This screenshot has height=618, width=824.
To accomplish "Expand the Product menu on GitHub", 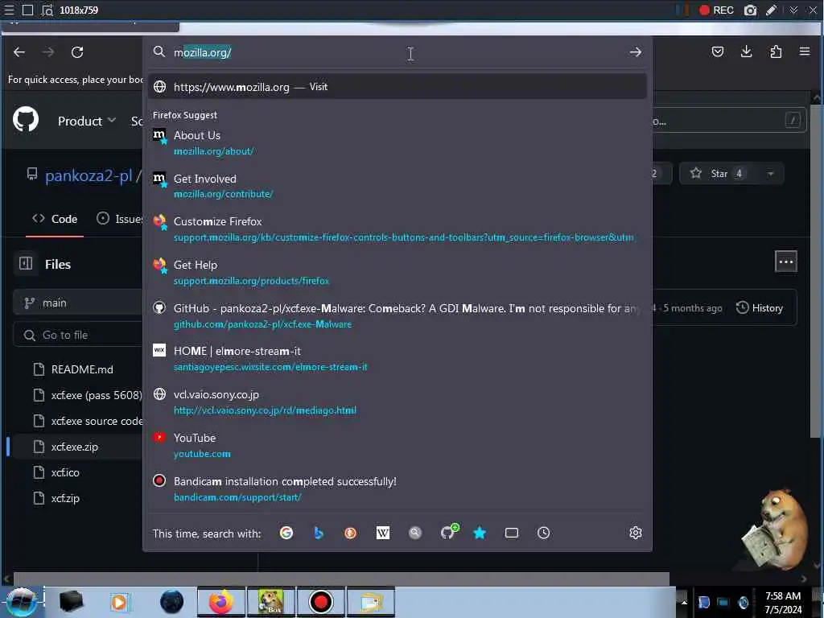I will coord(87,121).
